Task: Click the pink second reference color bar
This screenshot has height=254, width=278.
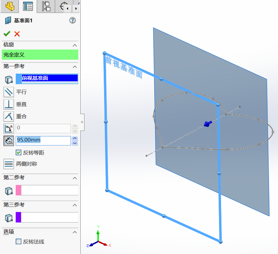Action: click(19, 190)
